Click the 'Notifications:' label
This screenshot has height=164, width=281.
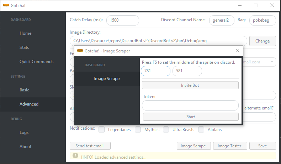[82, 128]
